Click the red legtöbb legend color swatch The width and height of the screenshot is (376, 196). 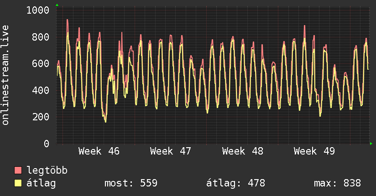[18, 170]
